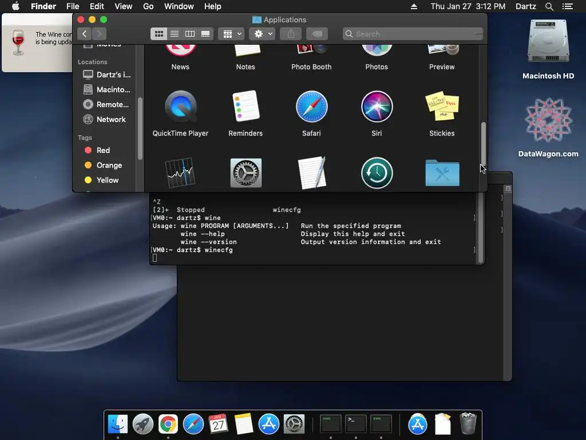Select Dartz's iMac in Finder sidebar

tap(106, 75)
